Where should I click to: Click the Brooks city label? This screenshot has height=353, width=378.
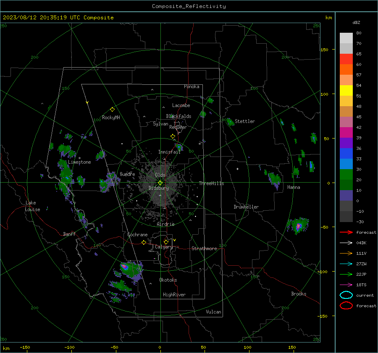(299, 294)
